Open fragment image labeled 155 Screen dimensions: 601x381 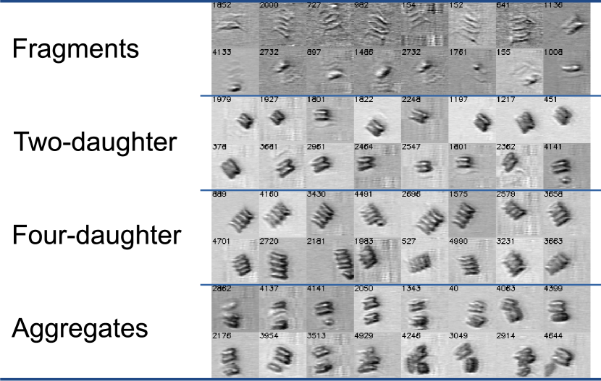519,71
